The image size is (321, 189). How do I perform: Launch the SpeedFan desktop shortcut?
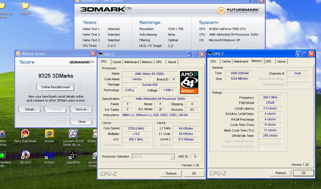(x=73, y=157)
